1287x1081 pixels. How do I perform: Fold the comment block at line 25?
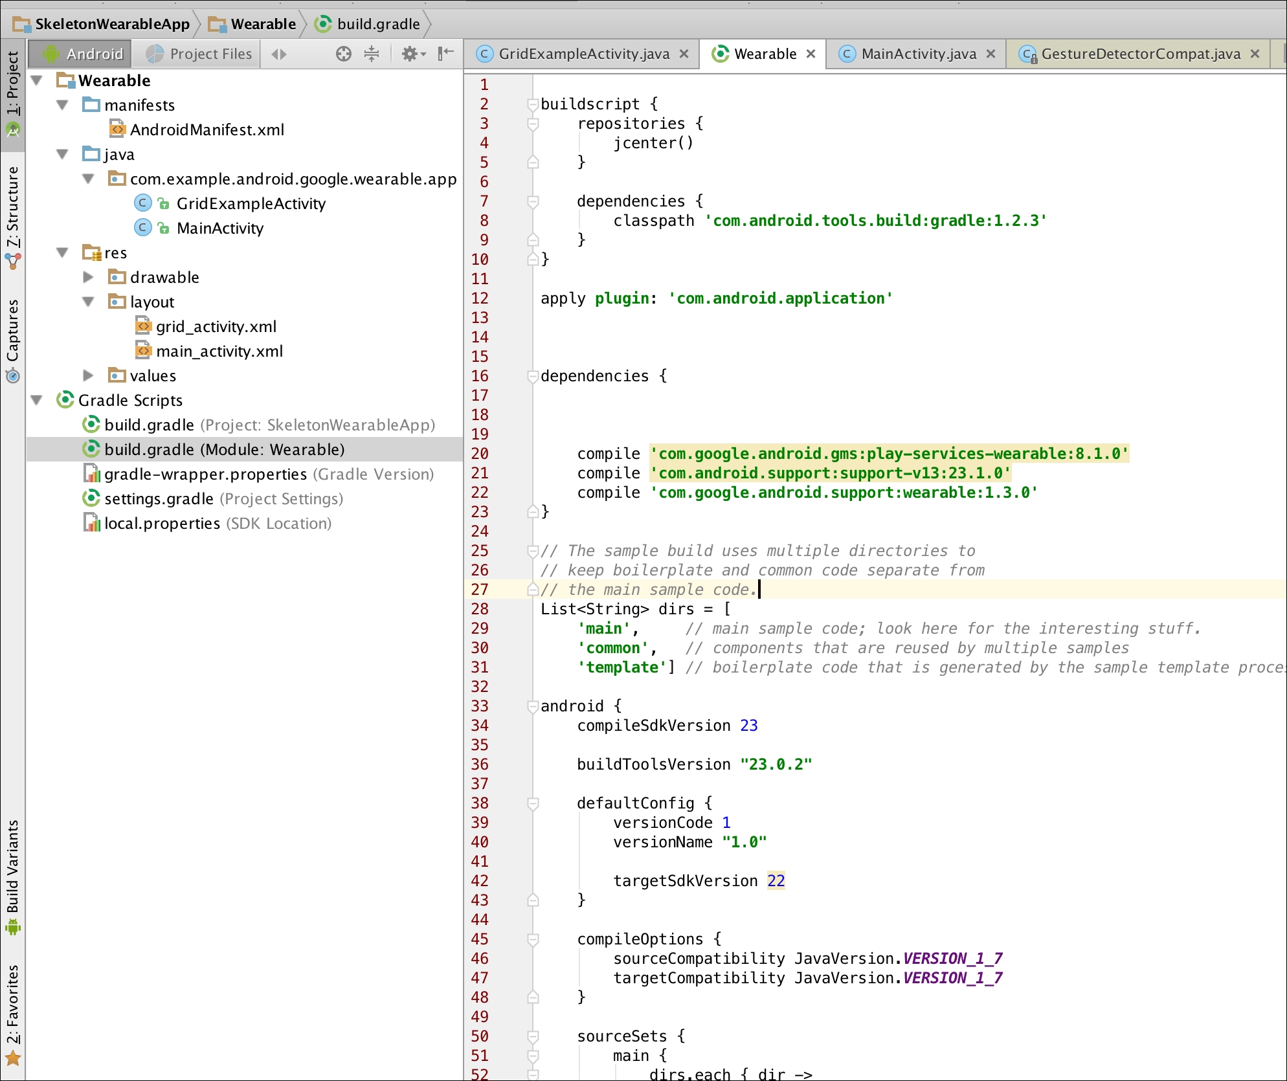click(x=533, y=551)
